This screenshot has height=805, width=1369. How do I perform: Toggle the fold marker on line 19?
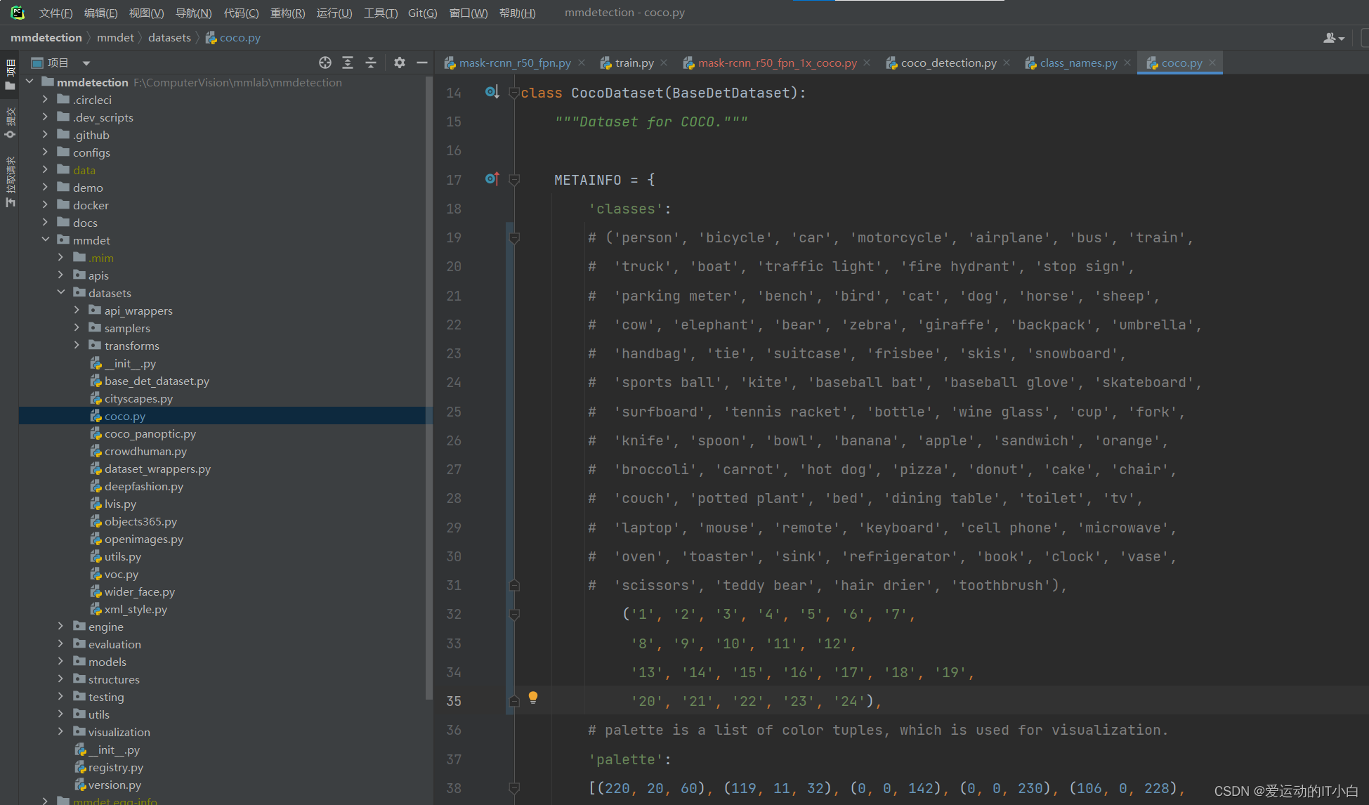tap(514, 238)
